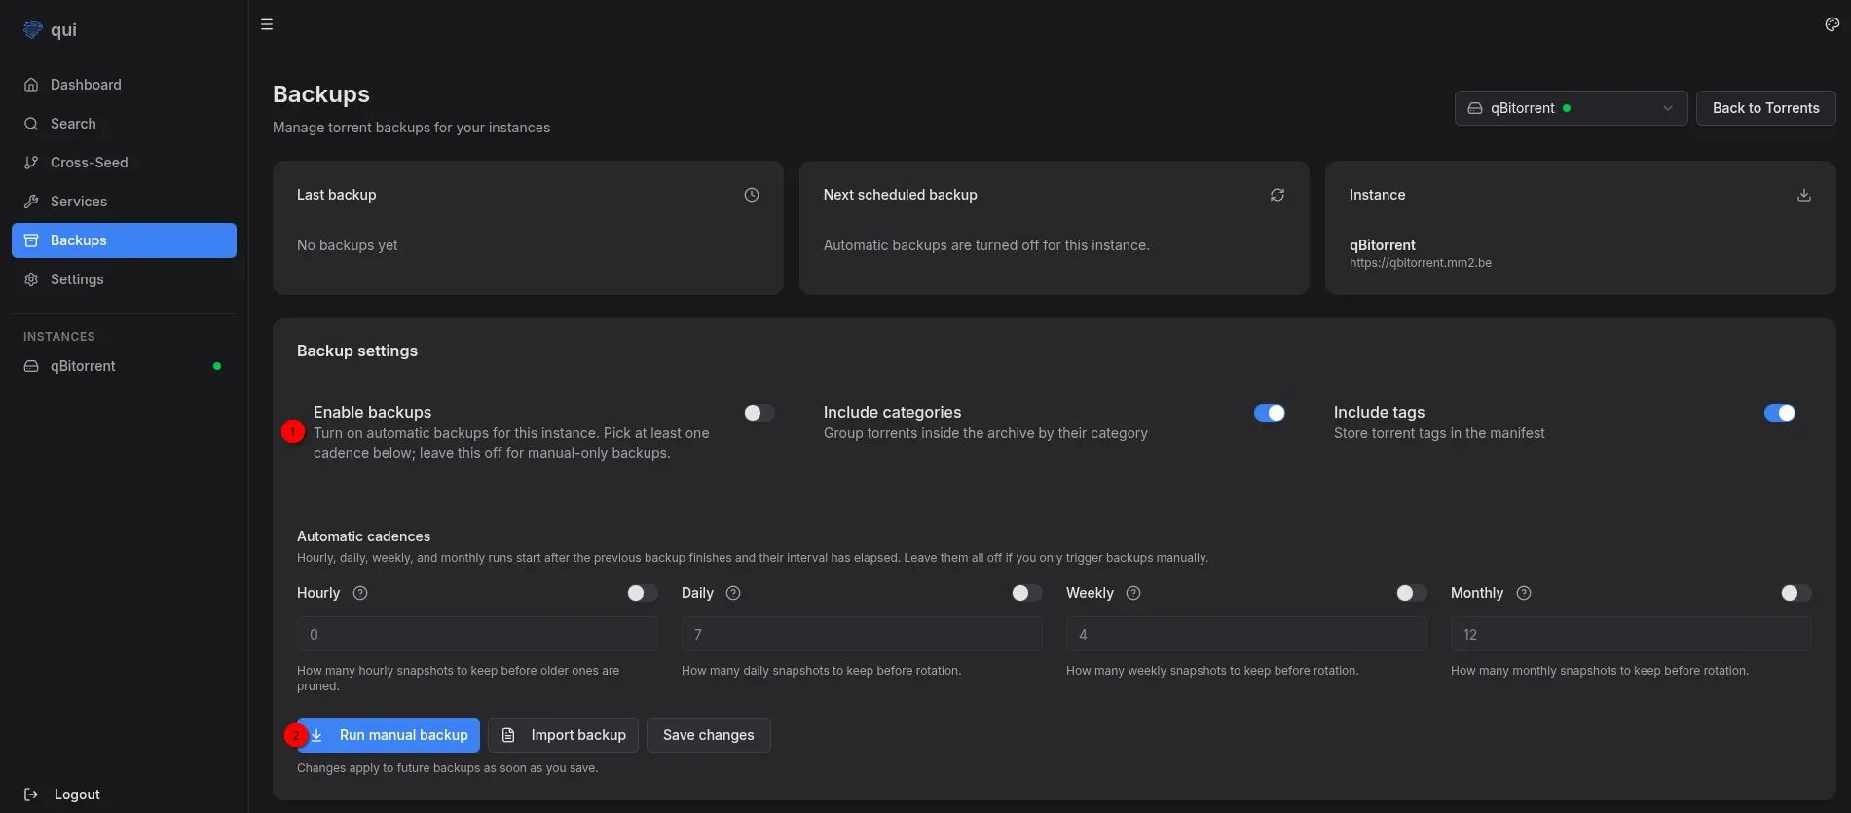Open the Settings sidebar item
The width and height of the screenshot is (1851, 813).
pos(77,279)
